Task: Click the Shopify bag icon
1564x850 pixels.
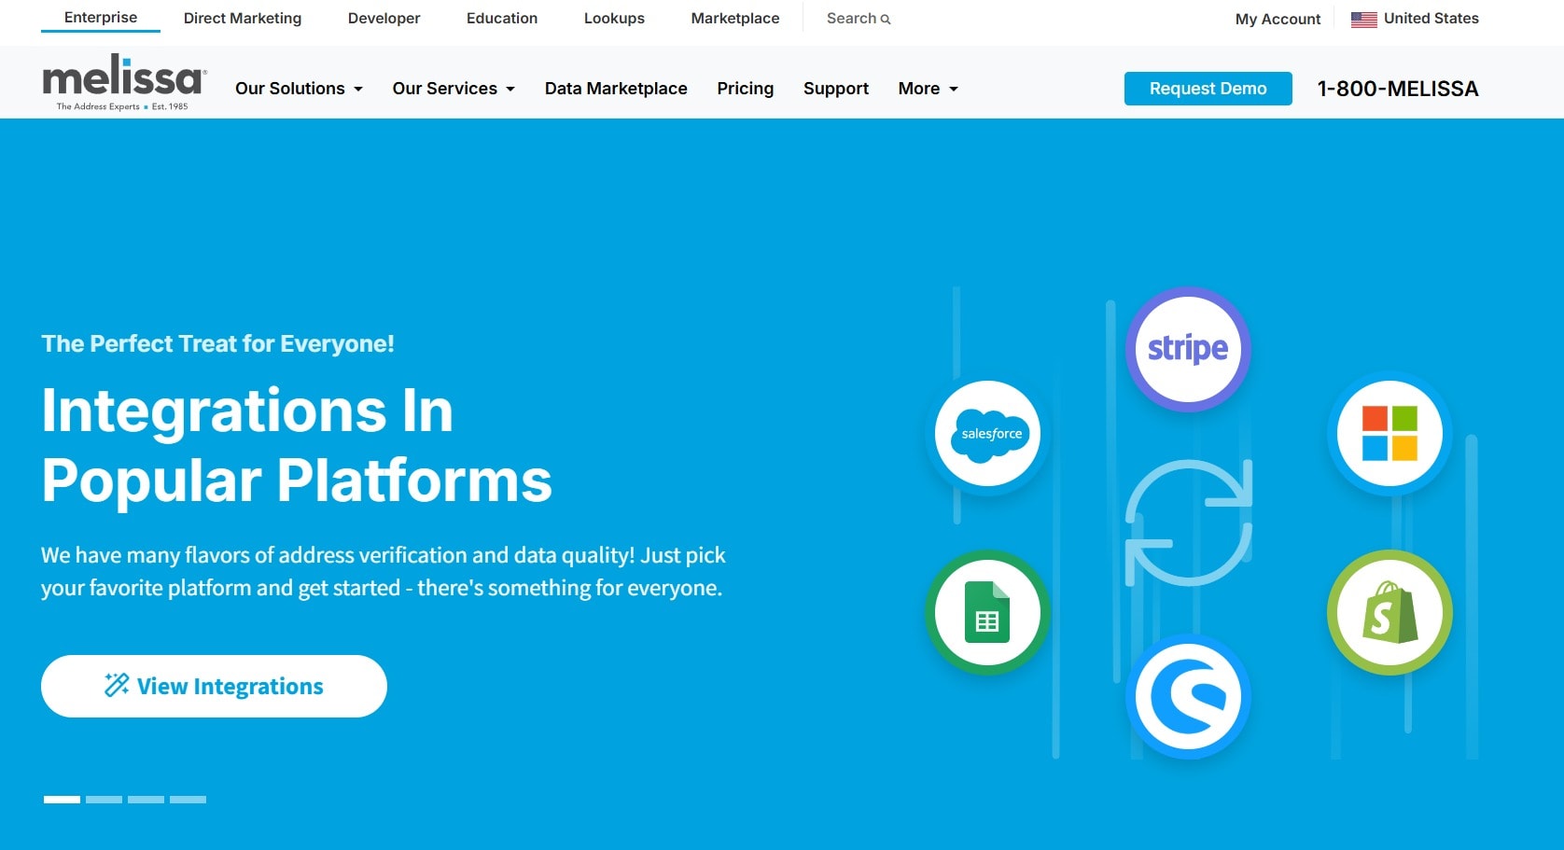Action: 1389,612
